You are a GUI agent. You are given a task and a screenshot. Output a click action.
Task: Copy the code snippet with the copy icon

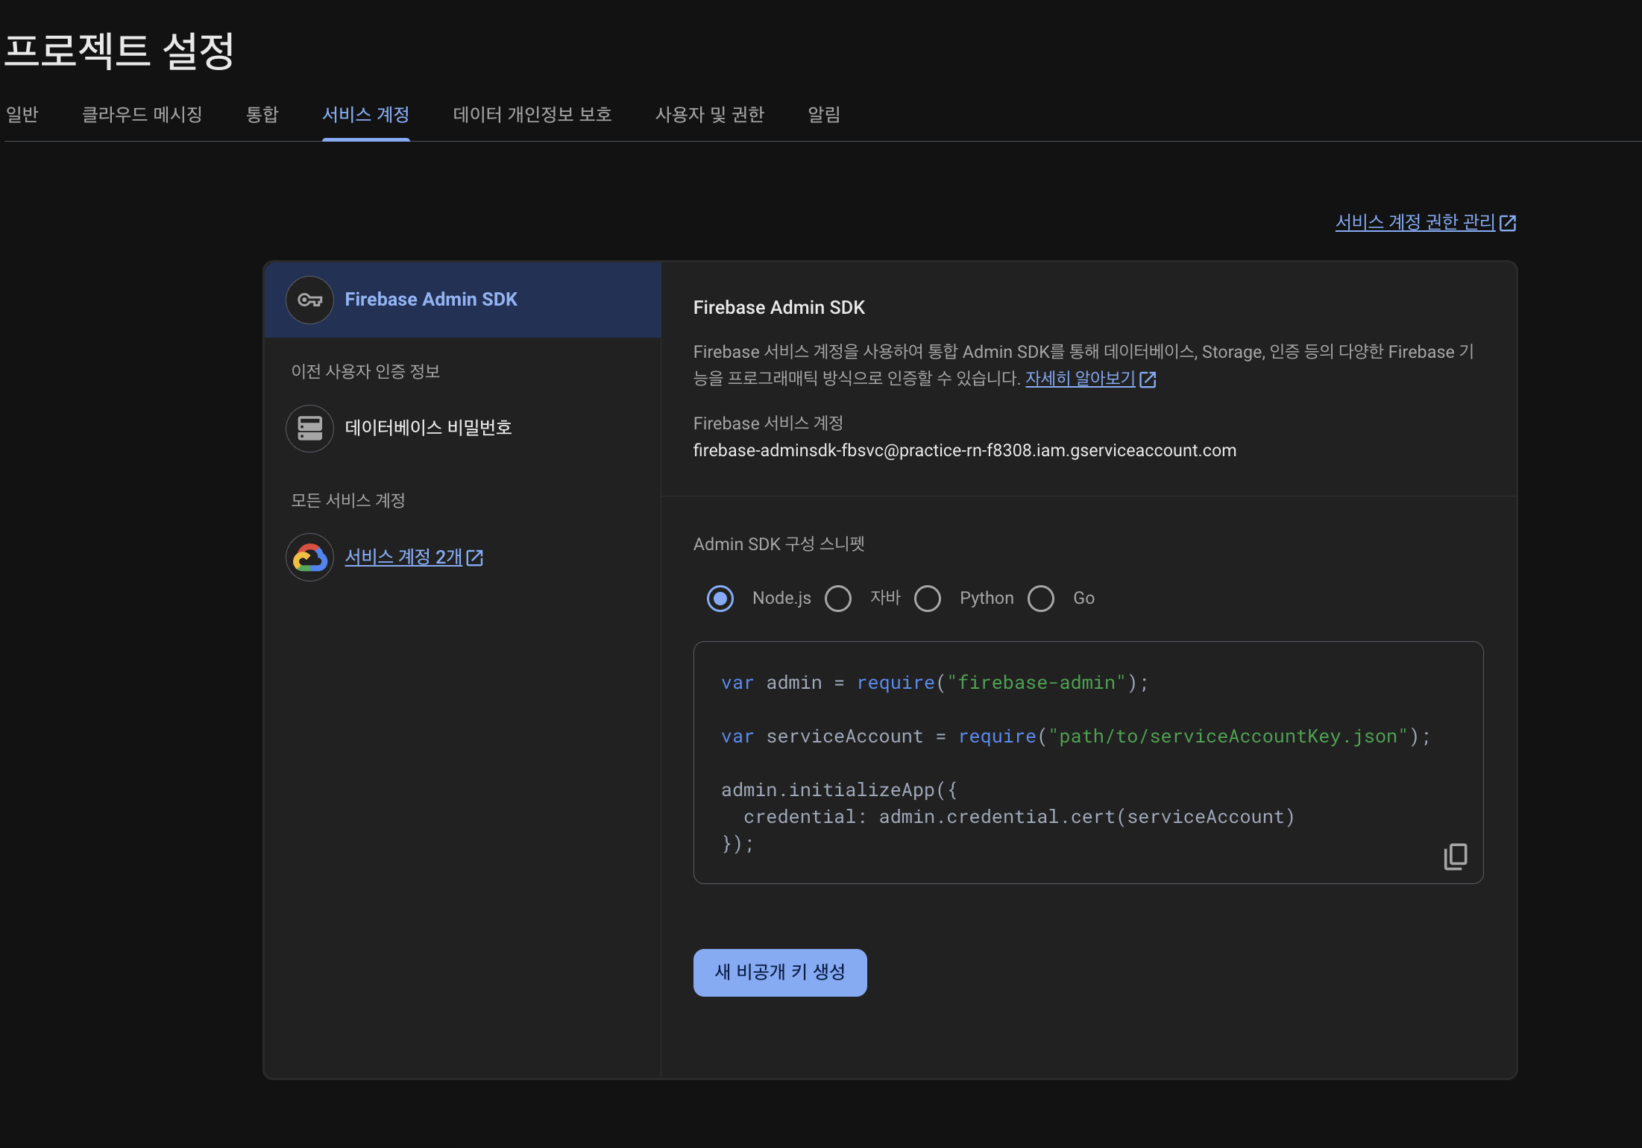point(1455,857)
